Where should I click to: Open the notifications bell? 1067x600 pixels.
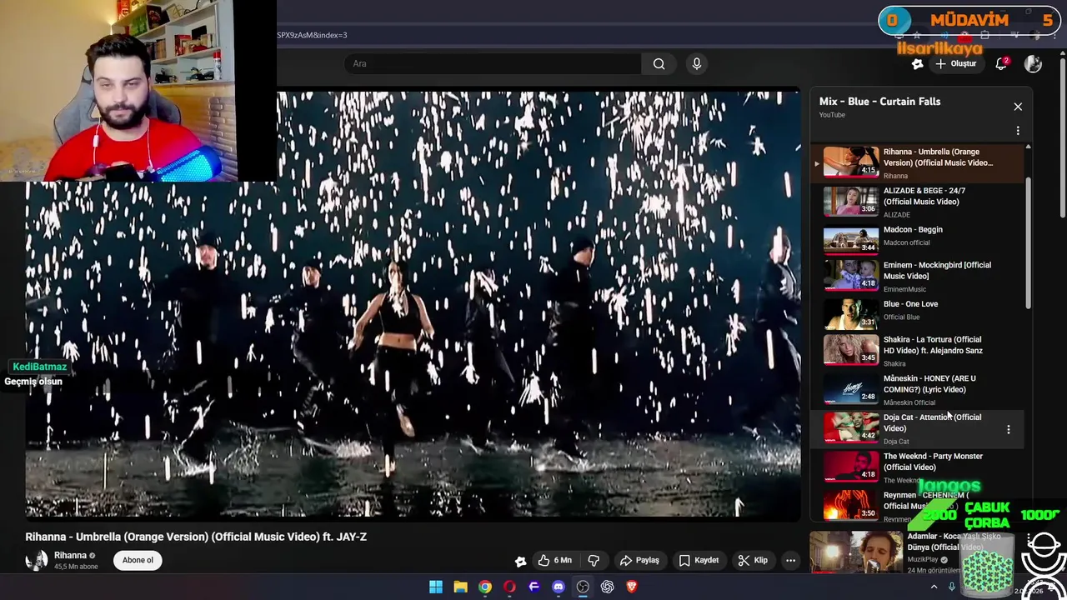pos(1002,64)
